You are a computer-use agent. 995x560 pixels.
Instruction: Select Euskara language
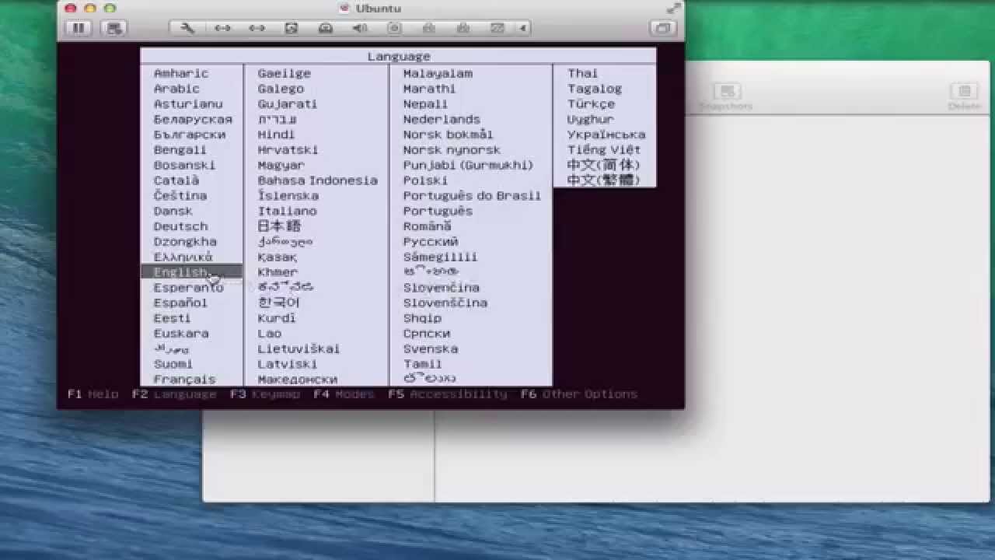pyautogui.click(x=181, y=334)
